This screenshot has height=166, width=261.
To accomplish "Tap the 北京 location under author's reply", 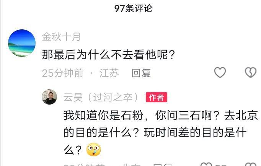I will (x=132, y=165).
